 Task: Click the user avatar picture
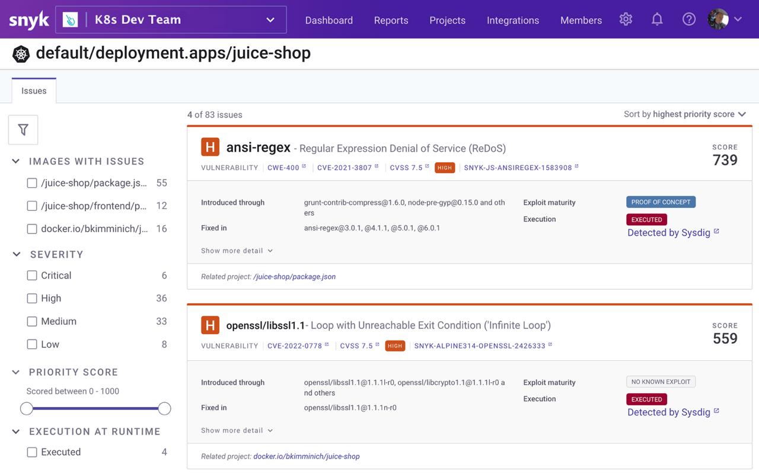pos(718,20)
